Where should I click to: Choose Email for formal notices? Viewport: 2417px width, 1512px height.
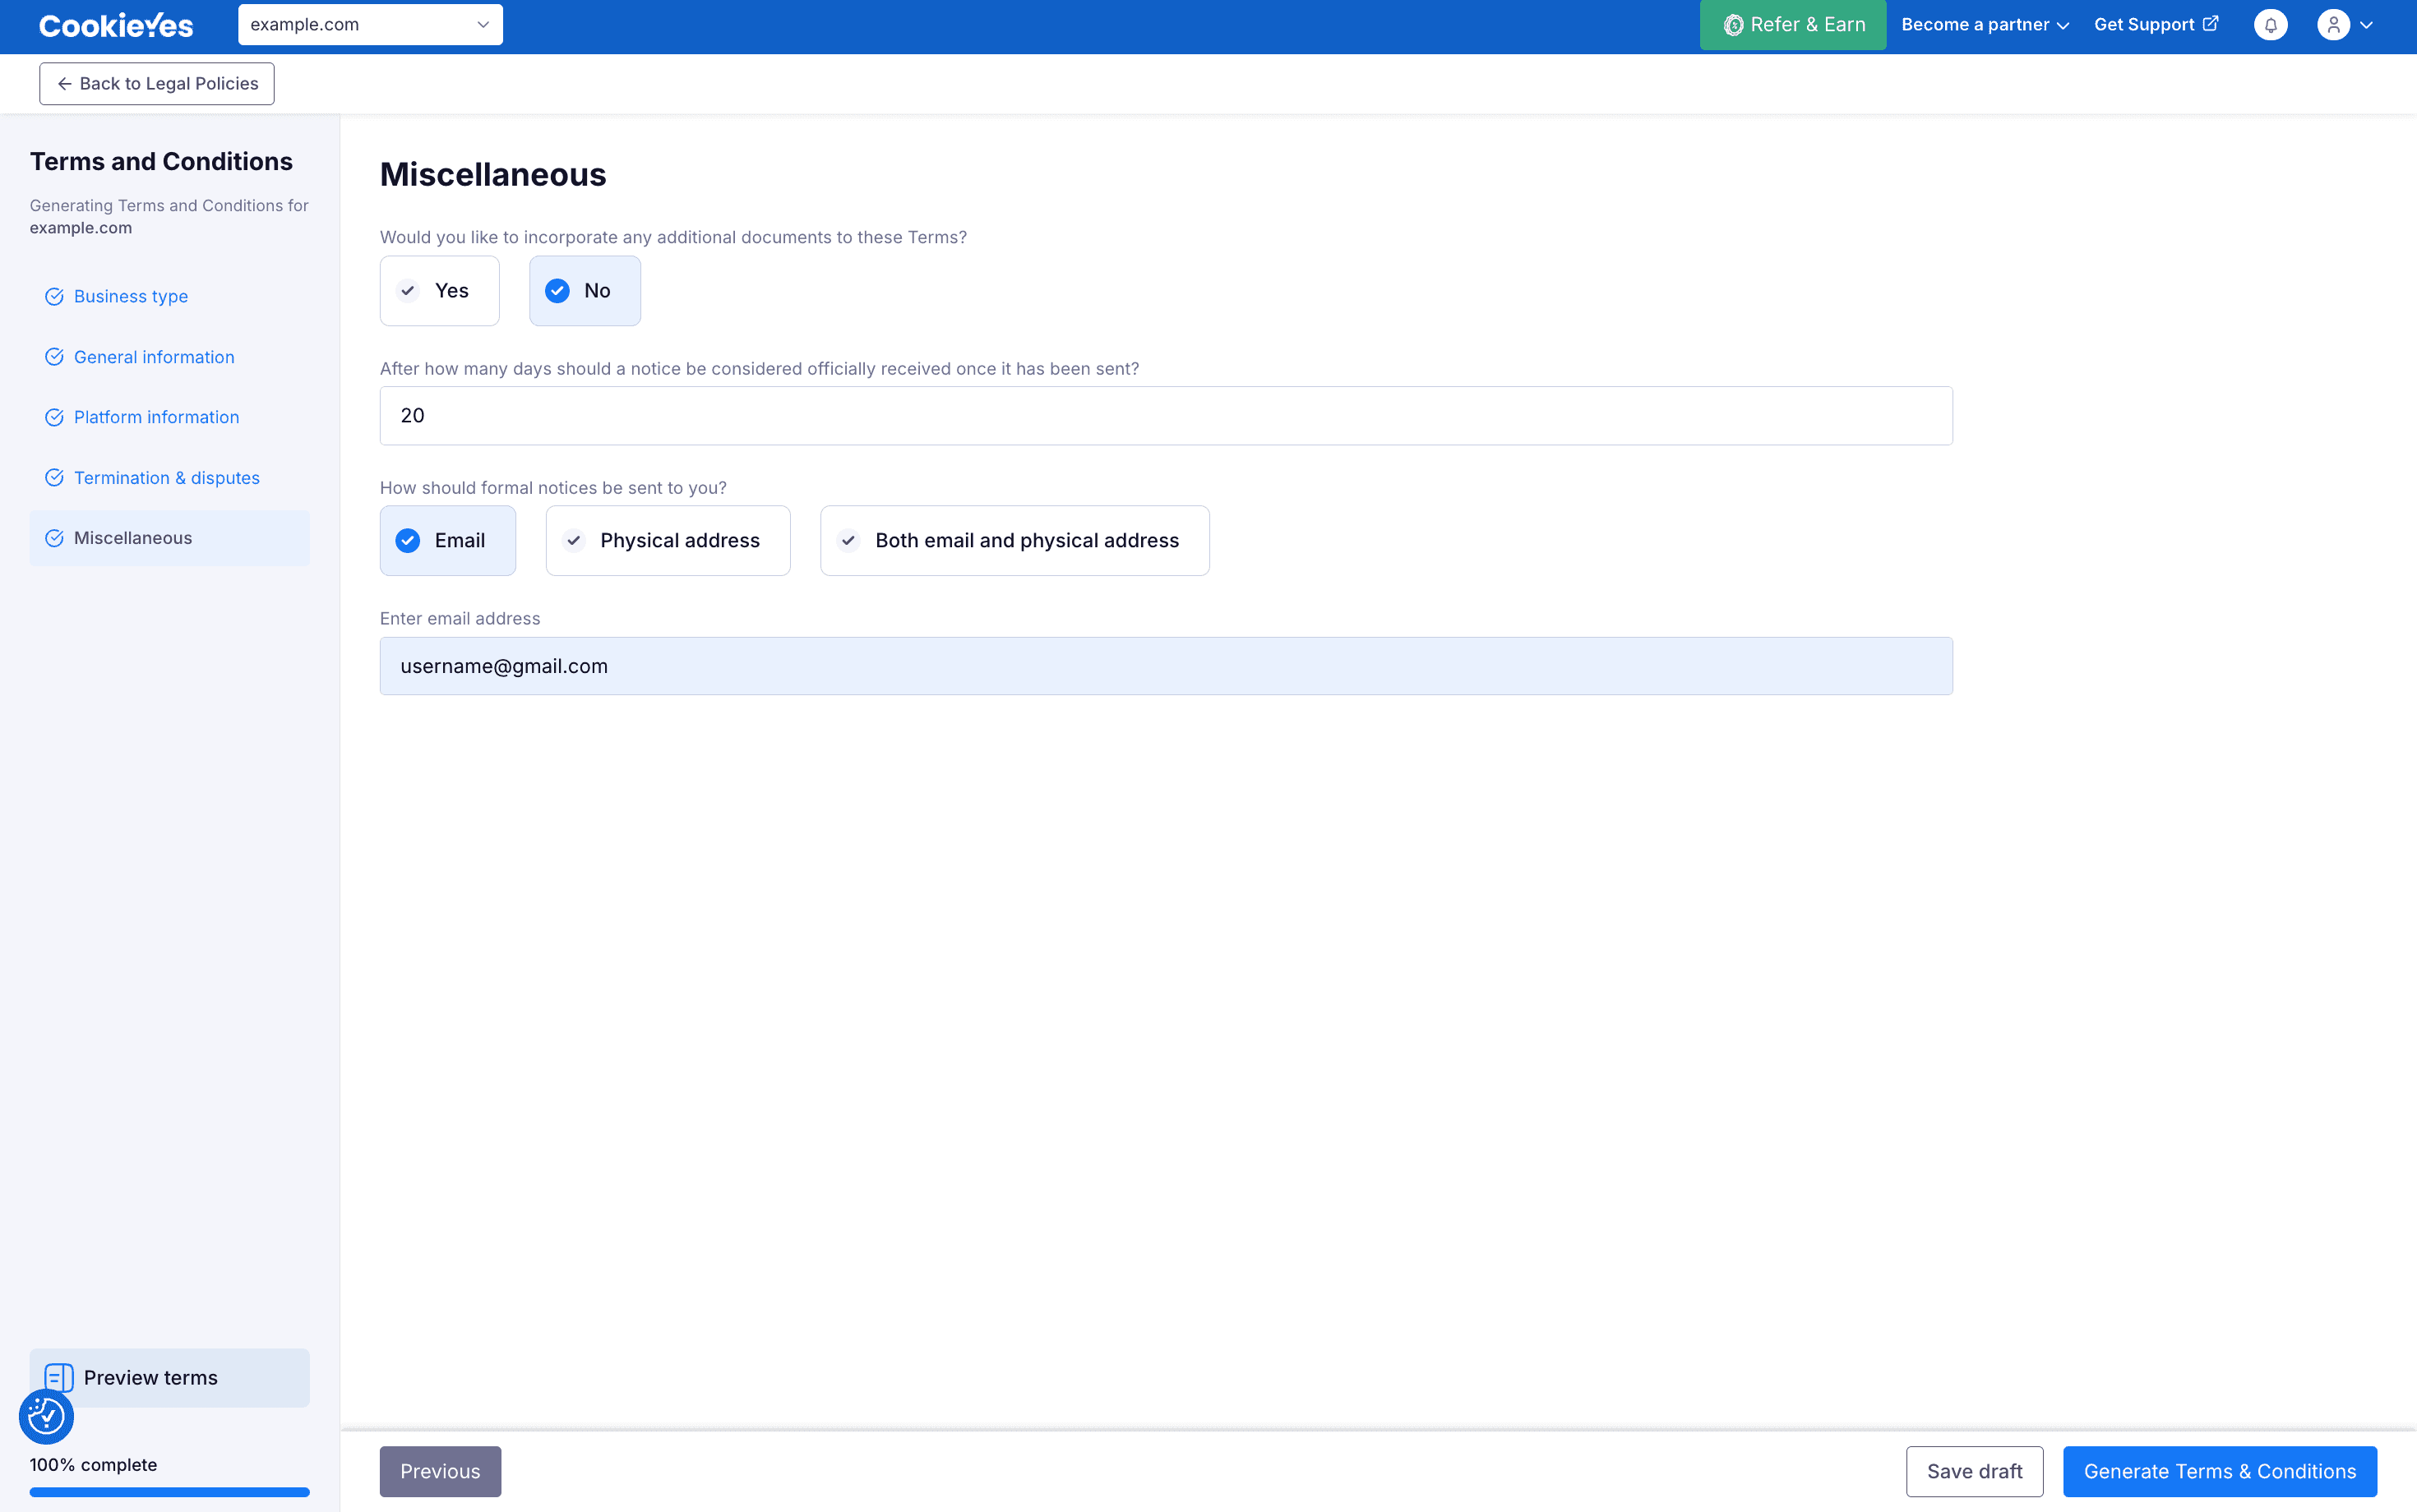tap(447, 541)
